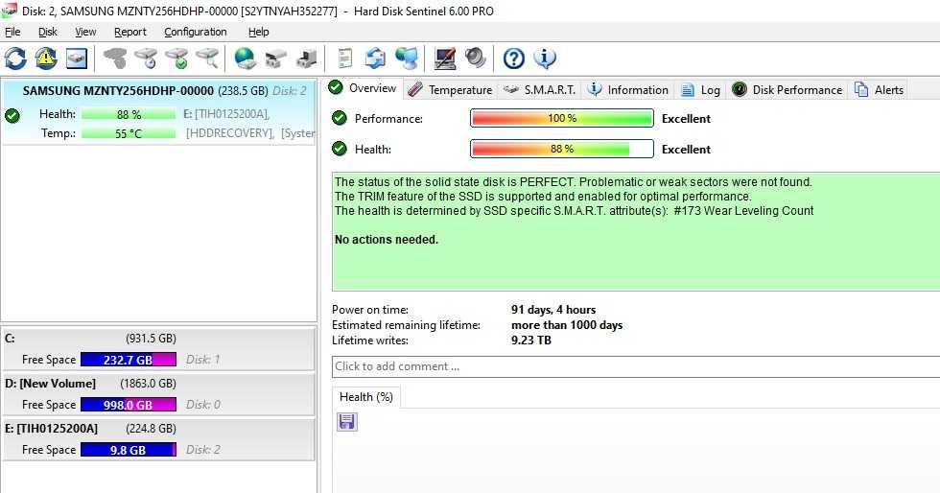Click the '9.23 TB' lifetime writes value

coord(531,340)
